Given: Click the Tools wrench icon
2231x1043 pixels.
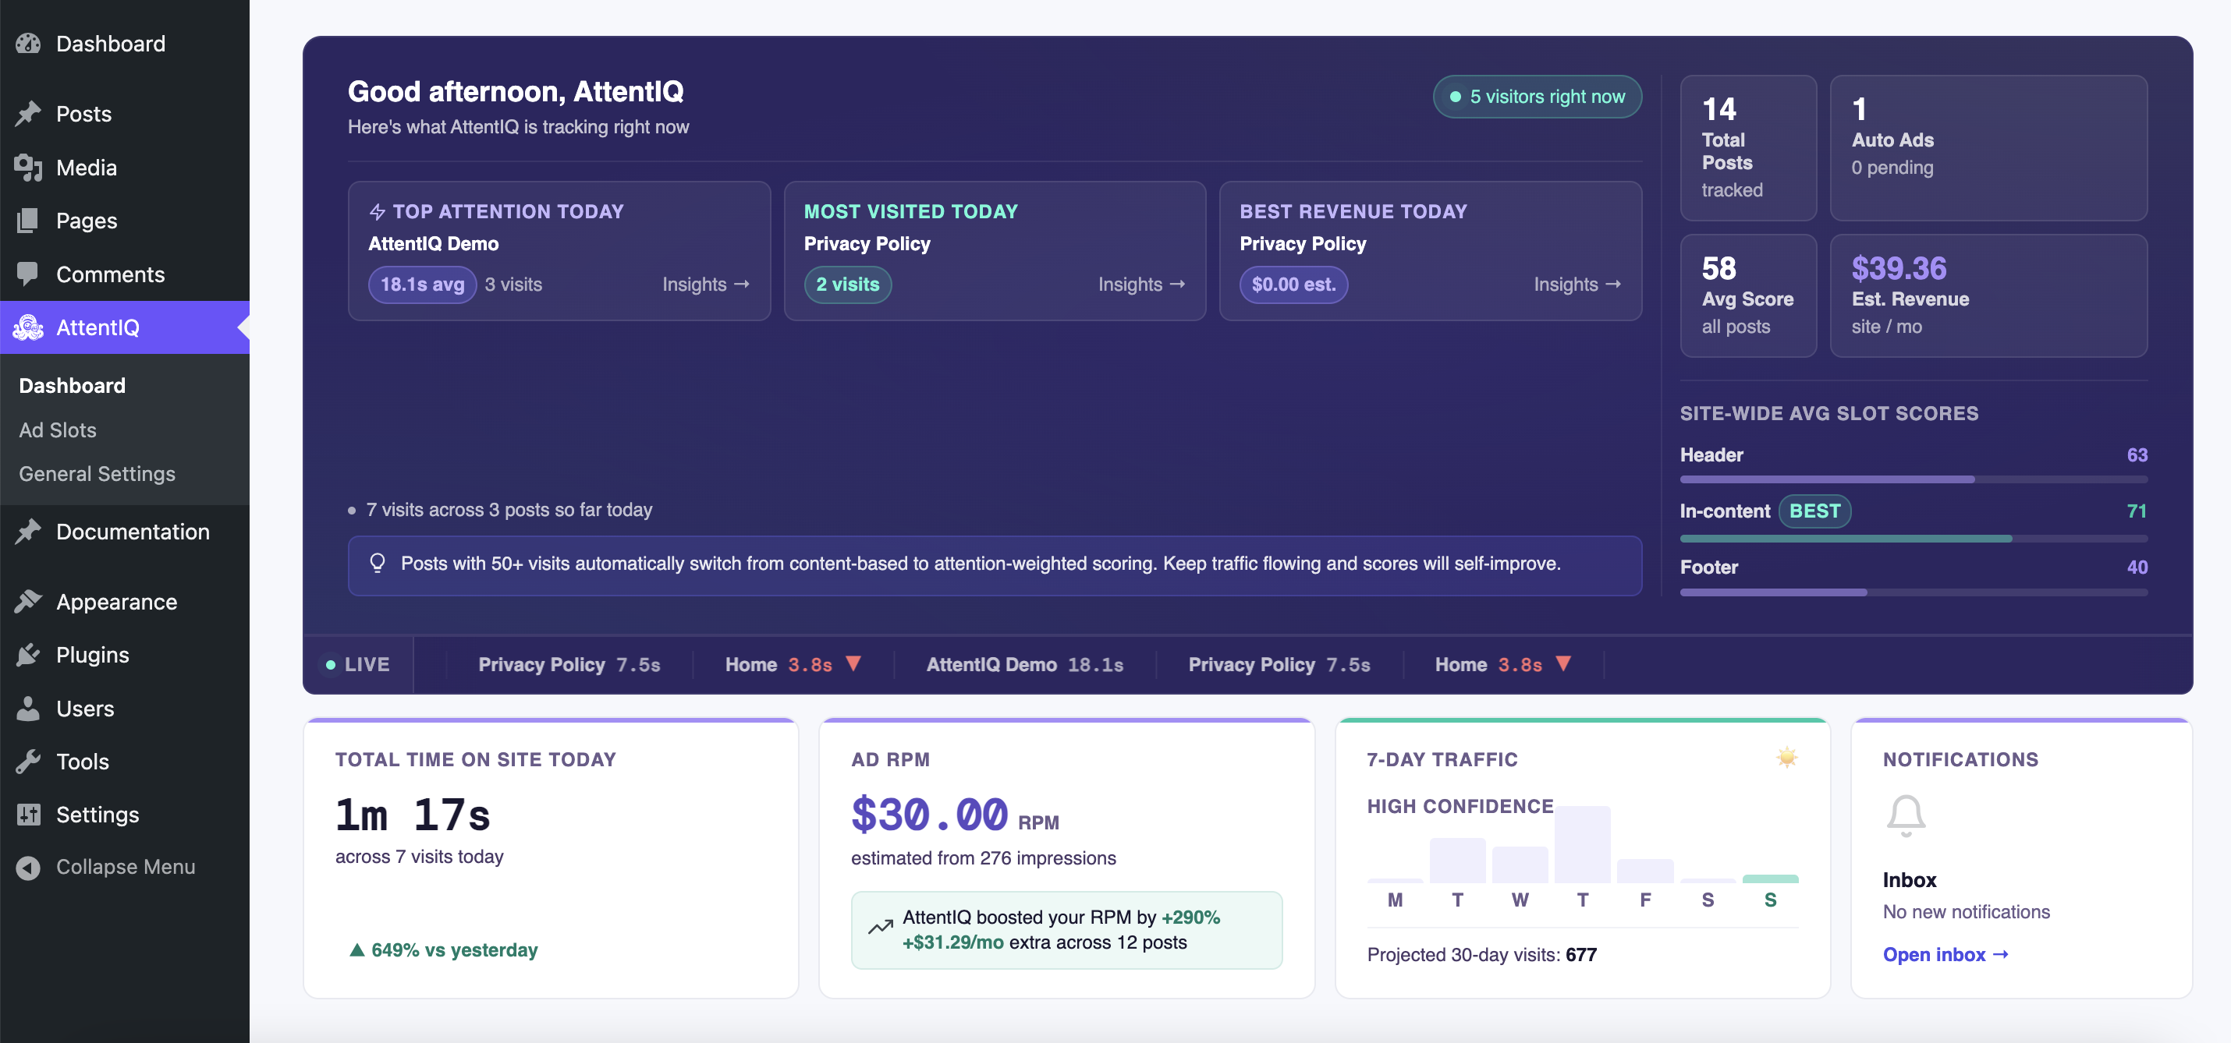Looking at the screenshot, I should [29, 761].
